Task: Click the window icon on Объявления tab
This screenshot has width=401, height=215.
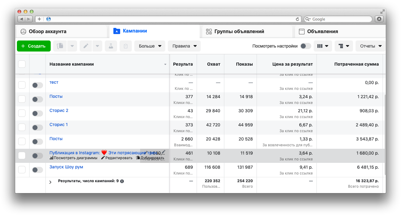Action: [x=301, y=31]
